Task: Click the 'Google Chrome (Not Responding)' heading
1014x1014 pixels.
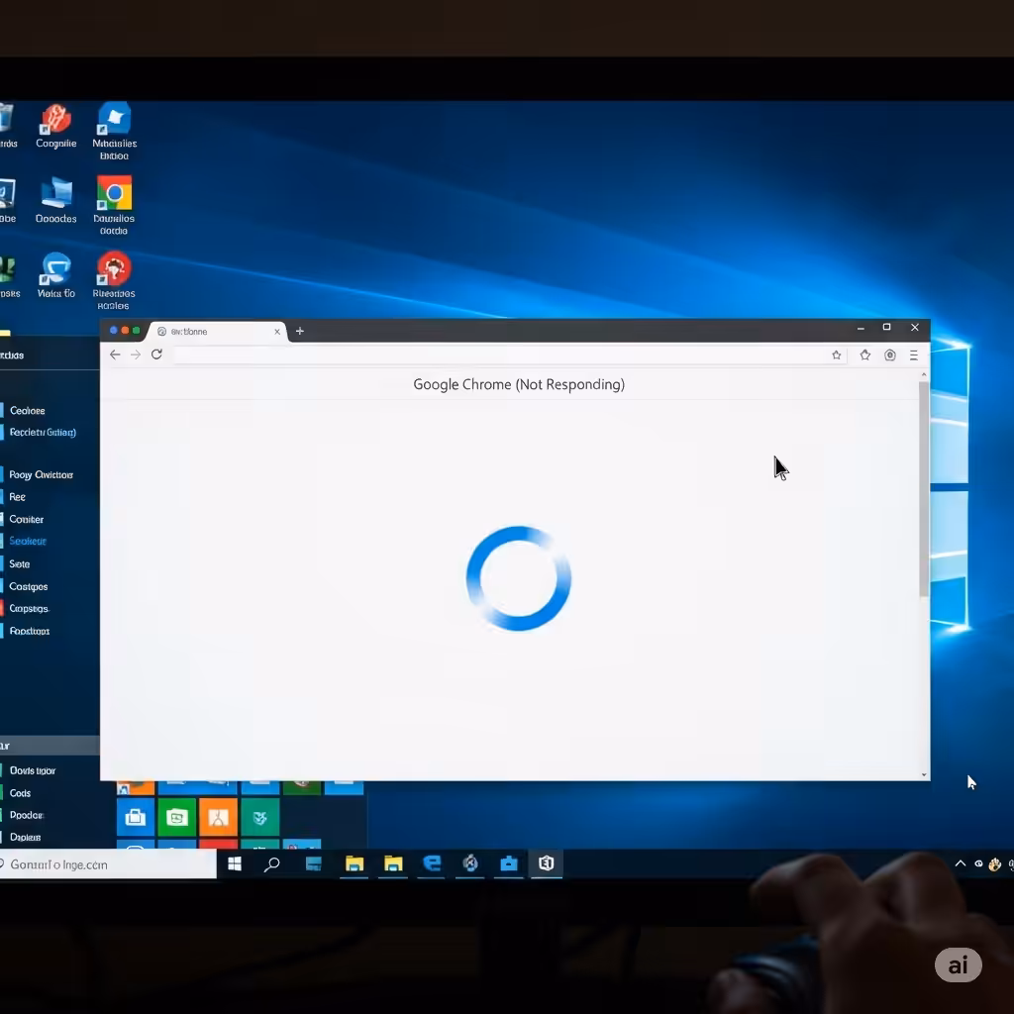Action: (x=519, y=384)
